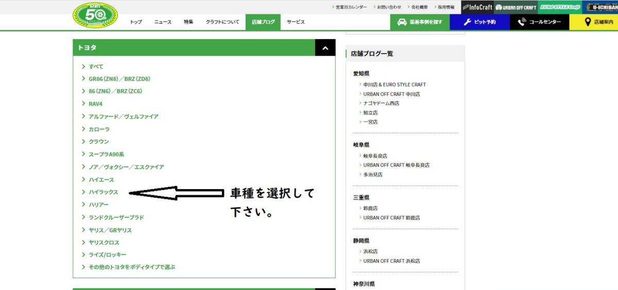Screen dimensions: 618x290
Task: Open the U-ICHIBAN brand logo
Action: pyautogui.click(x=602, y=7)
